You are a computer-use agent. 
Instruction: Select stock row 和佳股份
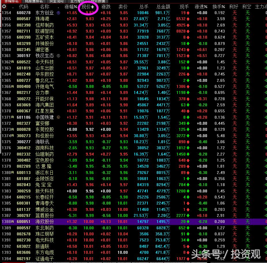pos(134,136)
